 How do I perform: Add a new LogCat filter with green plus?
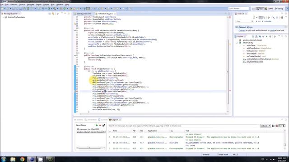(x=97, y=125)
